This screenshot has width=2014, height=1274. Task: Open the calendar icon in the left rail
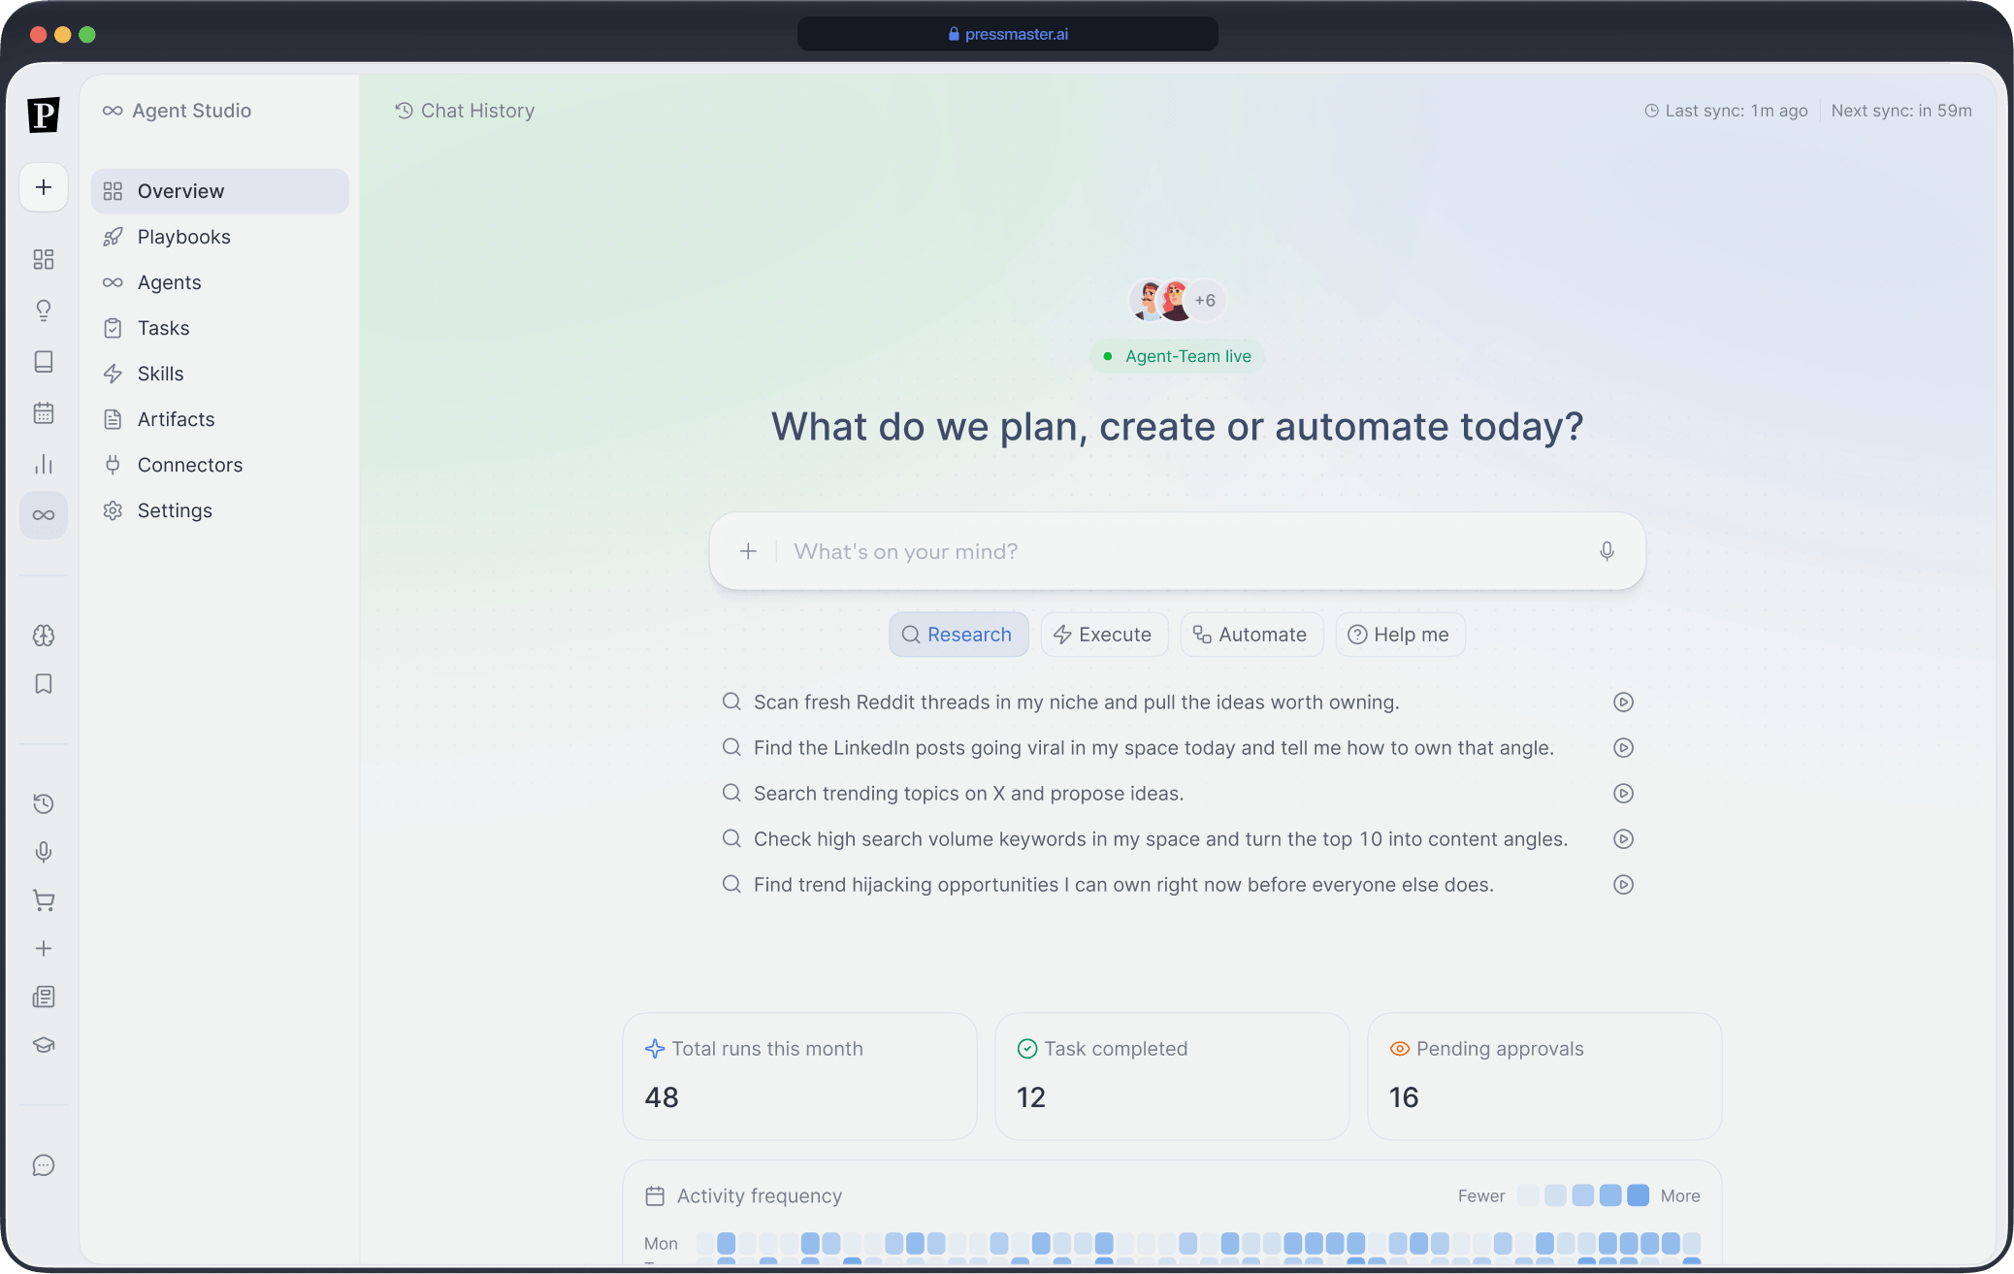[x=44, y=413]
